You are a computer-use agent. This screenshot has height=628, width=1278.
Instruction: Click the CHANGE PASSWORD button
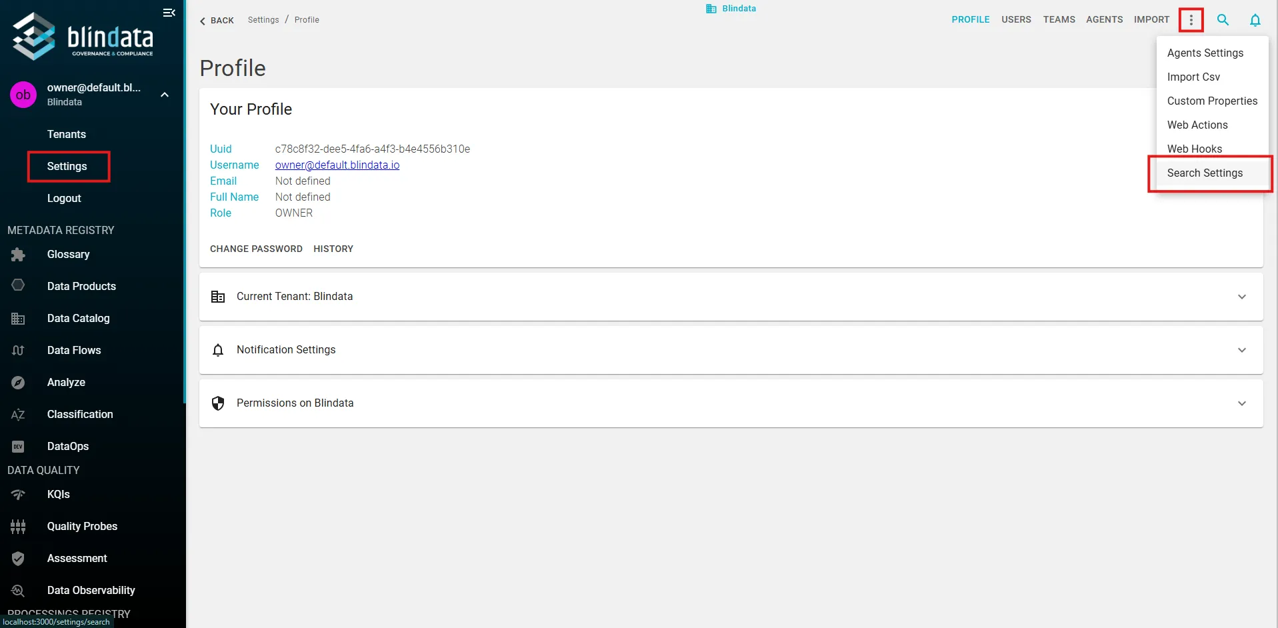(256, 249)
